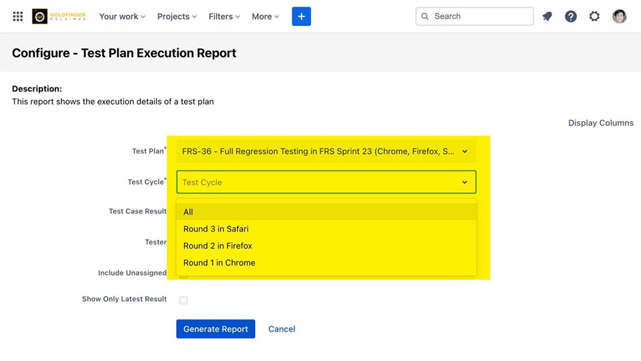Click the Generate Report button

point(215,329)
